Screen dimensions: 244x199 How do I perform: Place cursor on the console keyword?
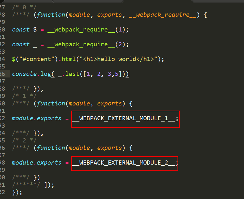coord(24,74)
